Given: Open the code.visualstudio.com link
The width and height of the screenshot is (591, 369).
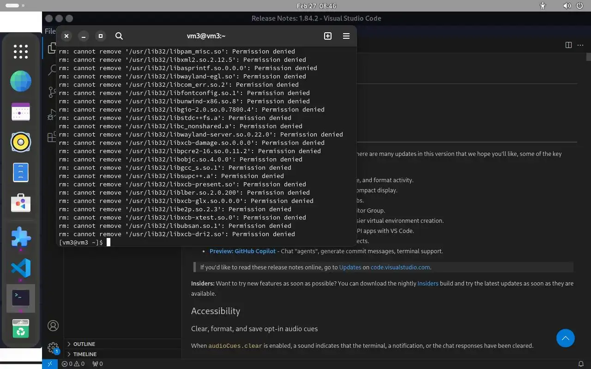Looking at the screenshot, I should pyautogui.click(x=400, y=267).
